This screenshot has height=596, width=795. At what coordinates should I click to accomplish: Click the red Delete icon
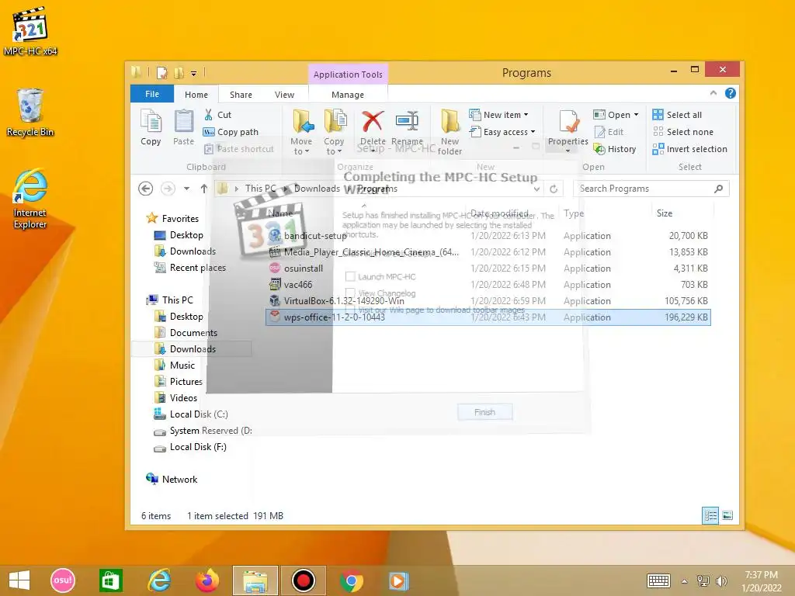(373, 122)
